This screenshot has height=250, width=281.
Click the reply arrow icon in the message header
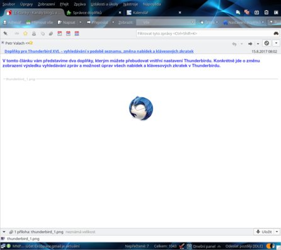(x=234, y=43)
